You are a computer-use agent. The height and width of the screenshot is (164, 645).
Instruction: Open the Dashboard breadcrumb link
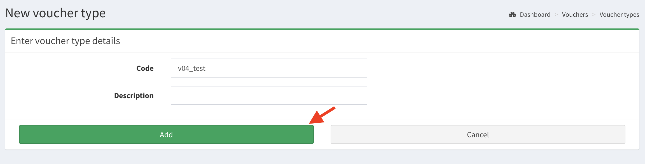[535, 15]
